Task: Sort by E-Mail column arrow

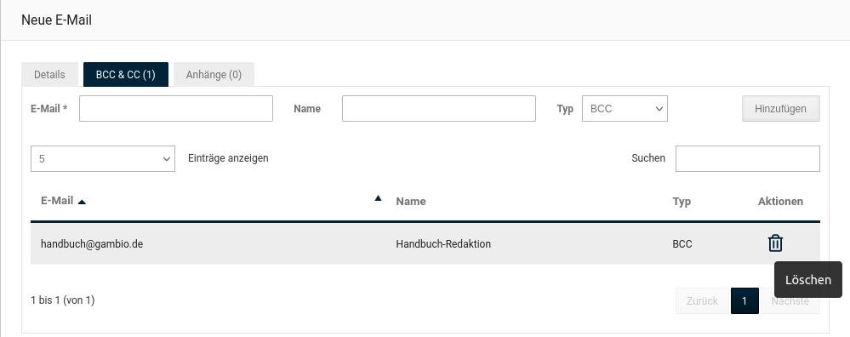Action: 82,202
